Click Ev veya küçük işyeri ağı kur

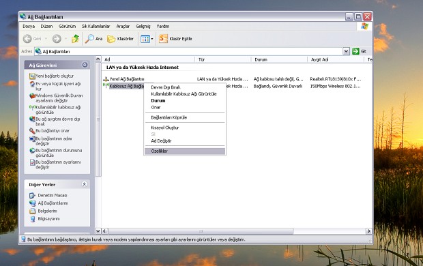(x=58, y=87)
